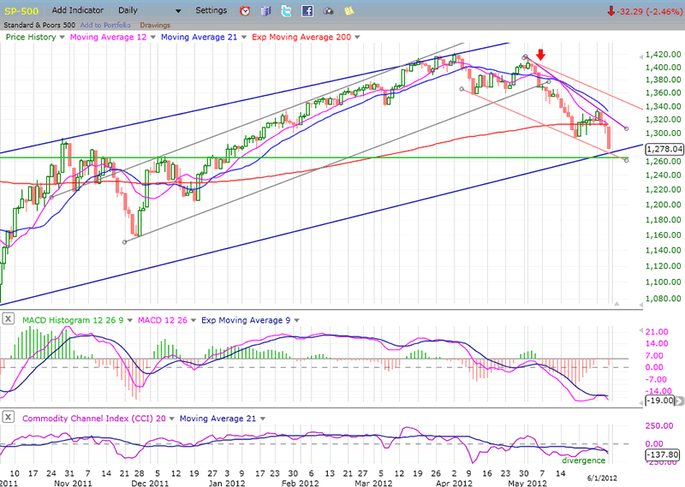Expand MACD Histogram 12 26 9 dropdown arrow
This screenshot has height=487, width=685.
(x=130, y=321)
